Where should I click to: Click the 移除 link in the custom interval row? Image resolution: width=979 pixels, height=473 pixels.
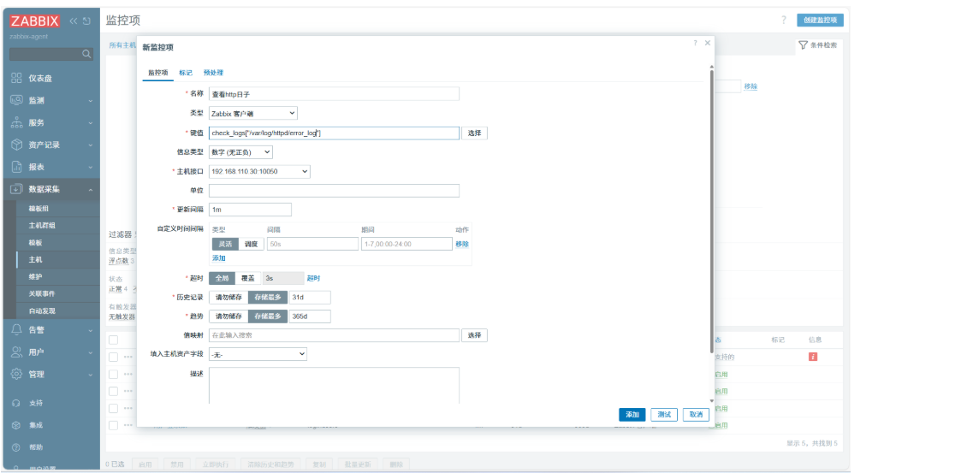(462, 244)
